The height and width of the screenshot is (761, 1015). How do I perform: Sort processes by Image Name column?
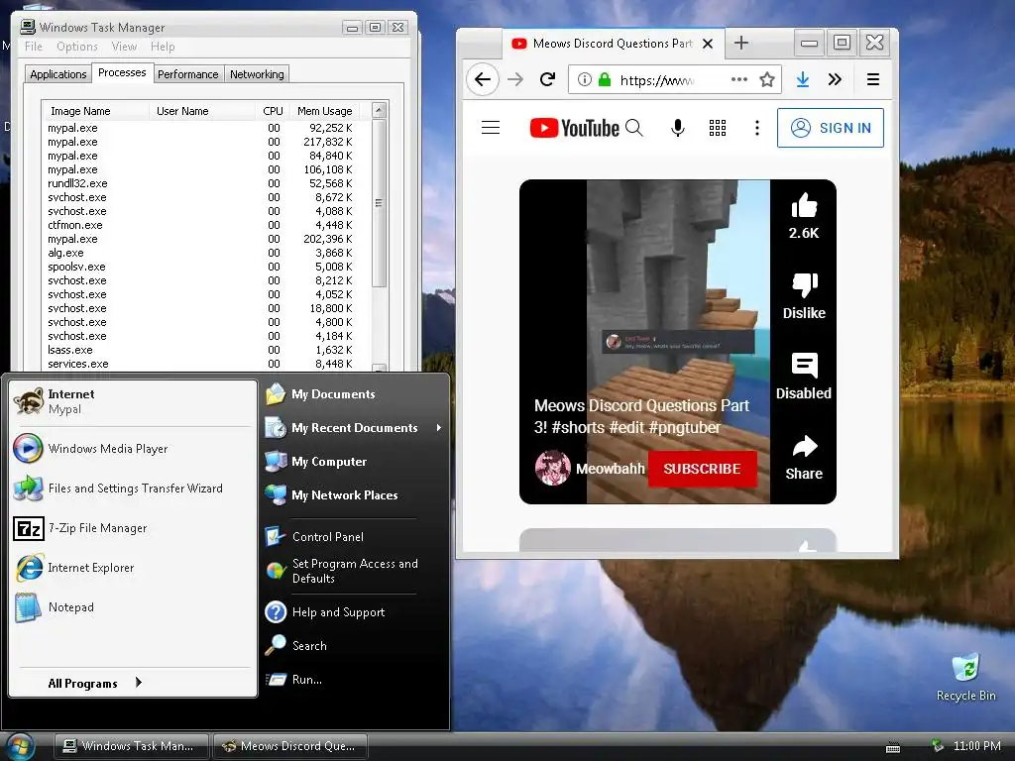point(94,111)
